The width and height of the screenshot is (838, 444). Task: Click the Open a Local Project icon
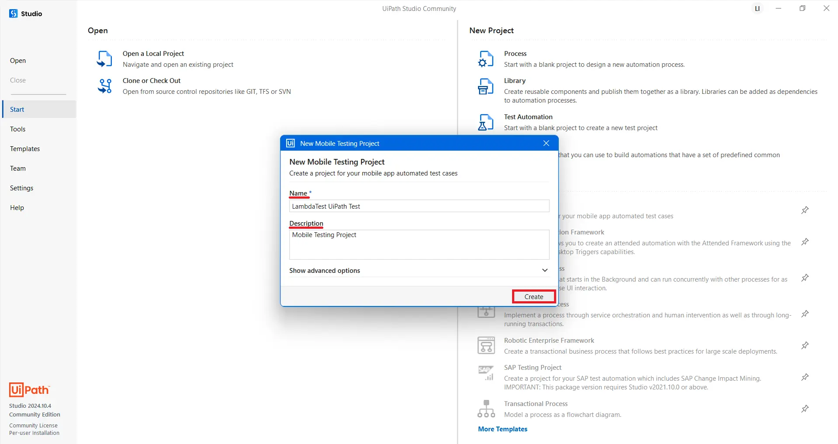(104, 59)
